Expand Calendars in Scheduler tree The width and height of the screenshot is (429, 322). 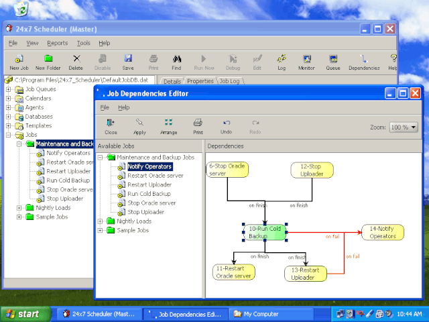[x=9, y=99]
